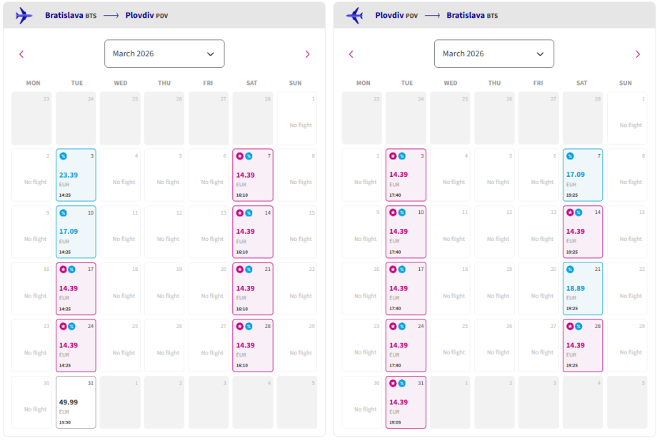This screenshot has height=440, width=657.
Task: Choose the March 28 outbound flight at 16:10
Action: coord(252,346)
